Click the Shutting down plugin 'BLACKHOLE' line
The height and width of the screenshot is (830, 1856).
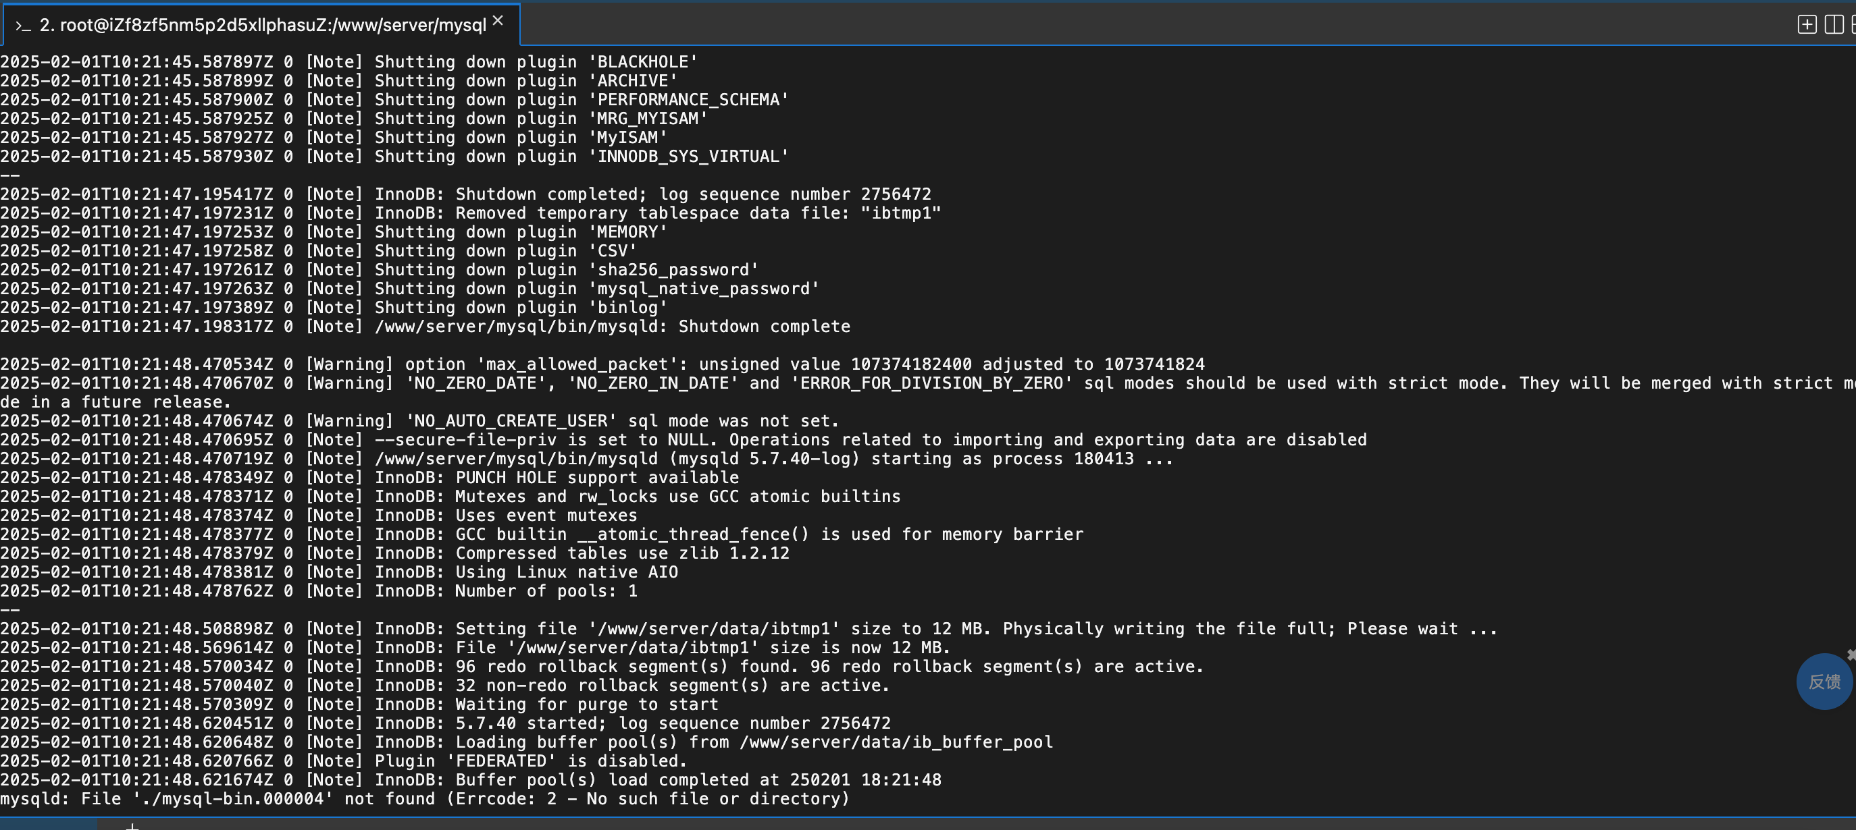[349, 63]
